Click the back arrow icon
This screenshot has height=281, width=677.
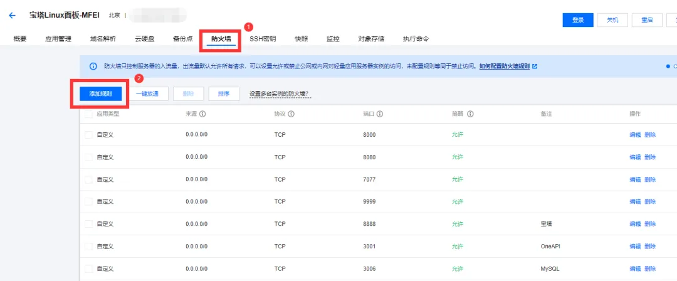(12, 16)
